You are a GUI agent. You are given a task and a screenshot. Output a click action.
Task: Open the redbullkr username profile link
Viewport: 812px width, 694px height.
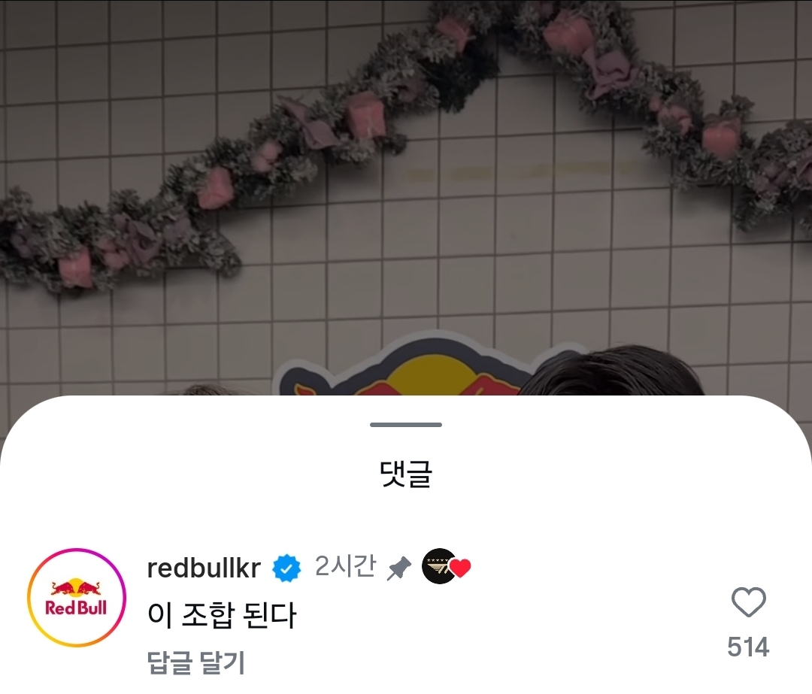pyautogui.click(x=204, y=568)
